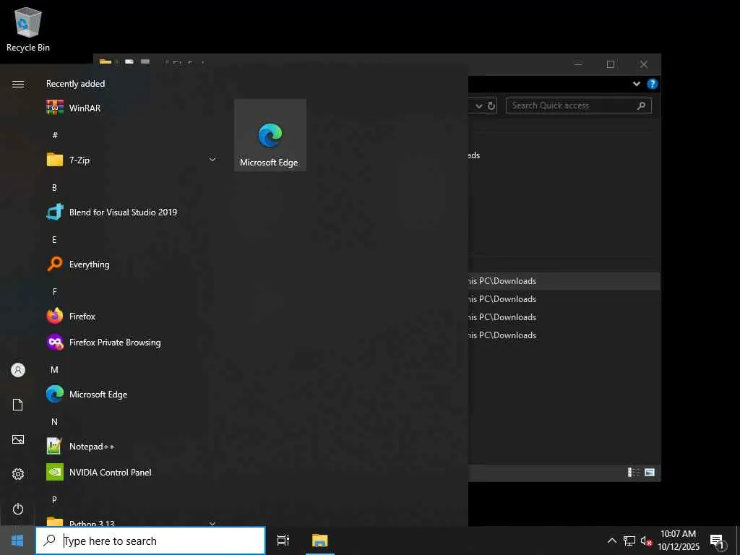740x555 pixels.
Task: Open Recycle Bin on the desktop
Action: pyautogui.click(x=28, y=29)
